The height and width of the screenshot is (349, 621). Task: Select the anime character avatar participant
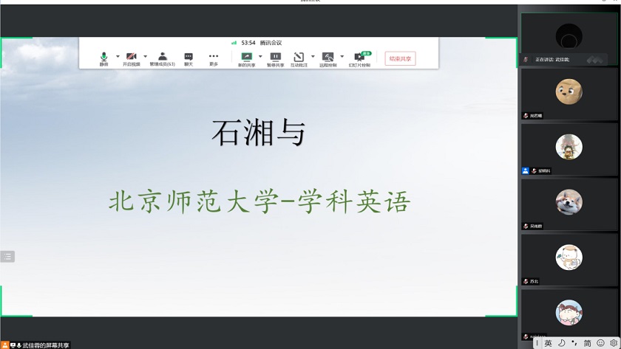click(x=569, y=147)
